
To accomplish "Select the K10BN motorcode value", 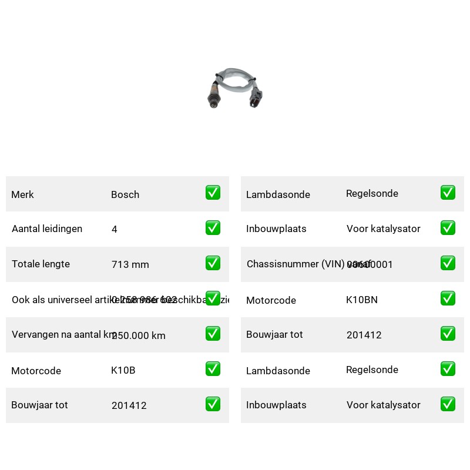I will (x=362, y=300).
